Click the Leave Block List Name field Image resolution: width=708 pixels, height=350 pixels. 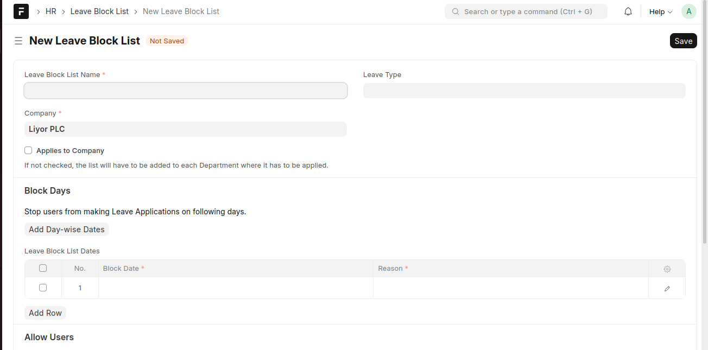coord(185,91)
